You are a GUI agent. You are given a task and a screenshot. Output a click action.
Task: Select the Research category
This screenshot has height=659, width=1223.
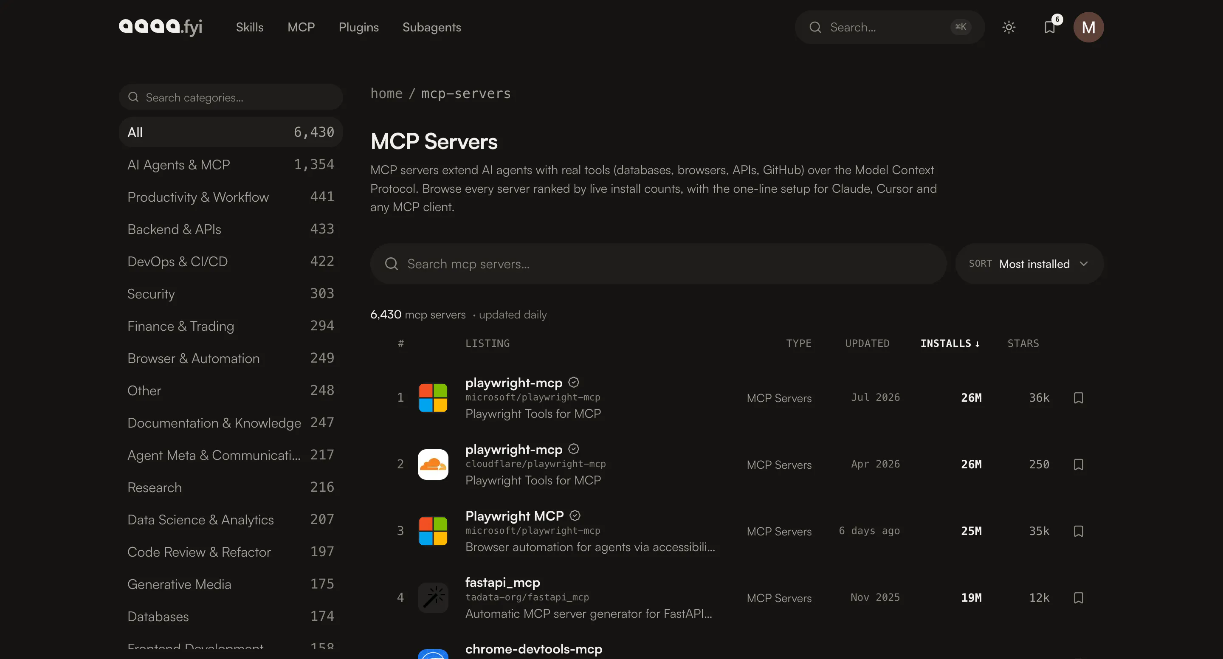231,487
